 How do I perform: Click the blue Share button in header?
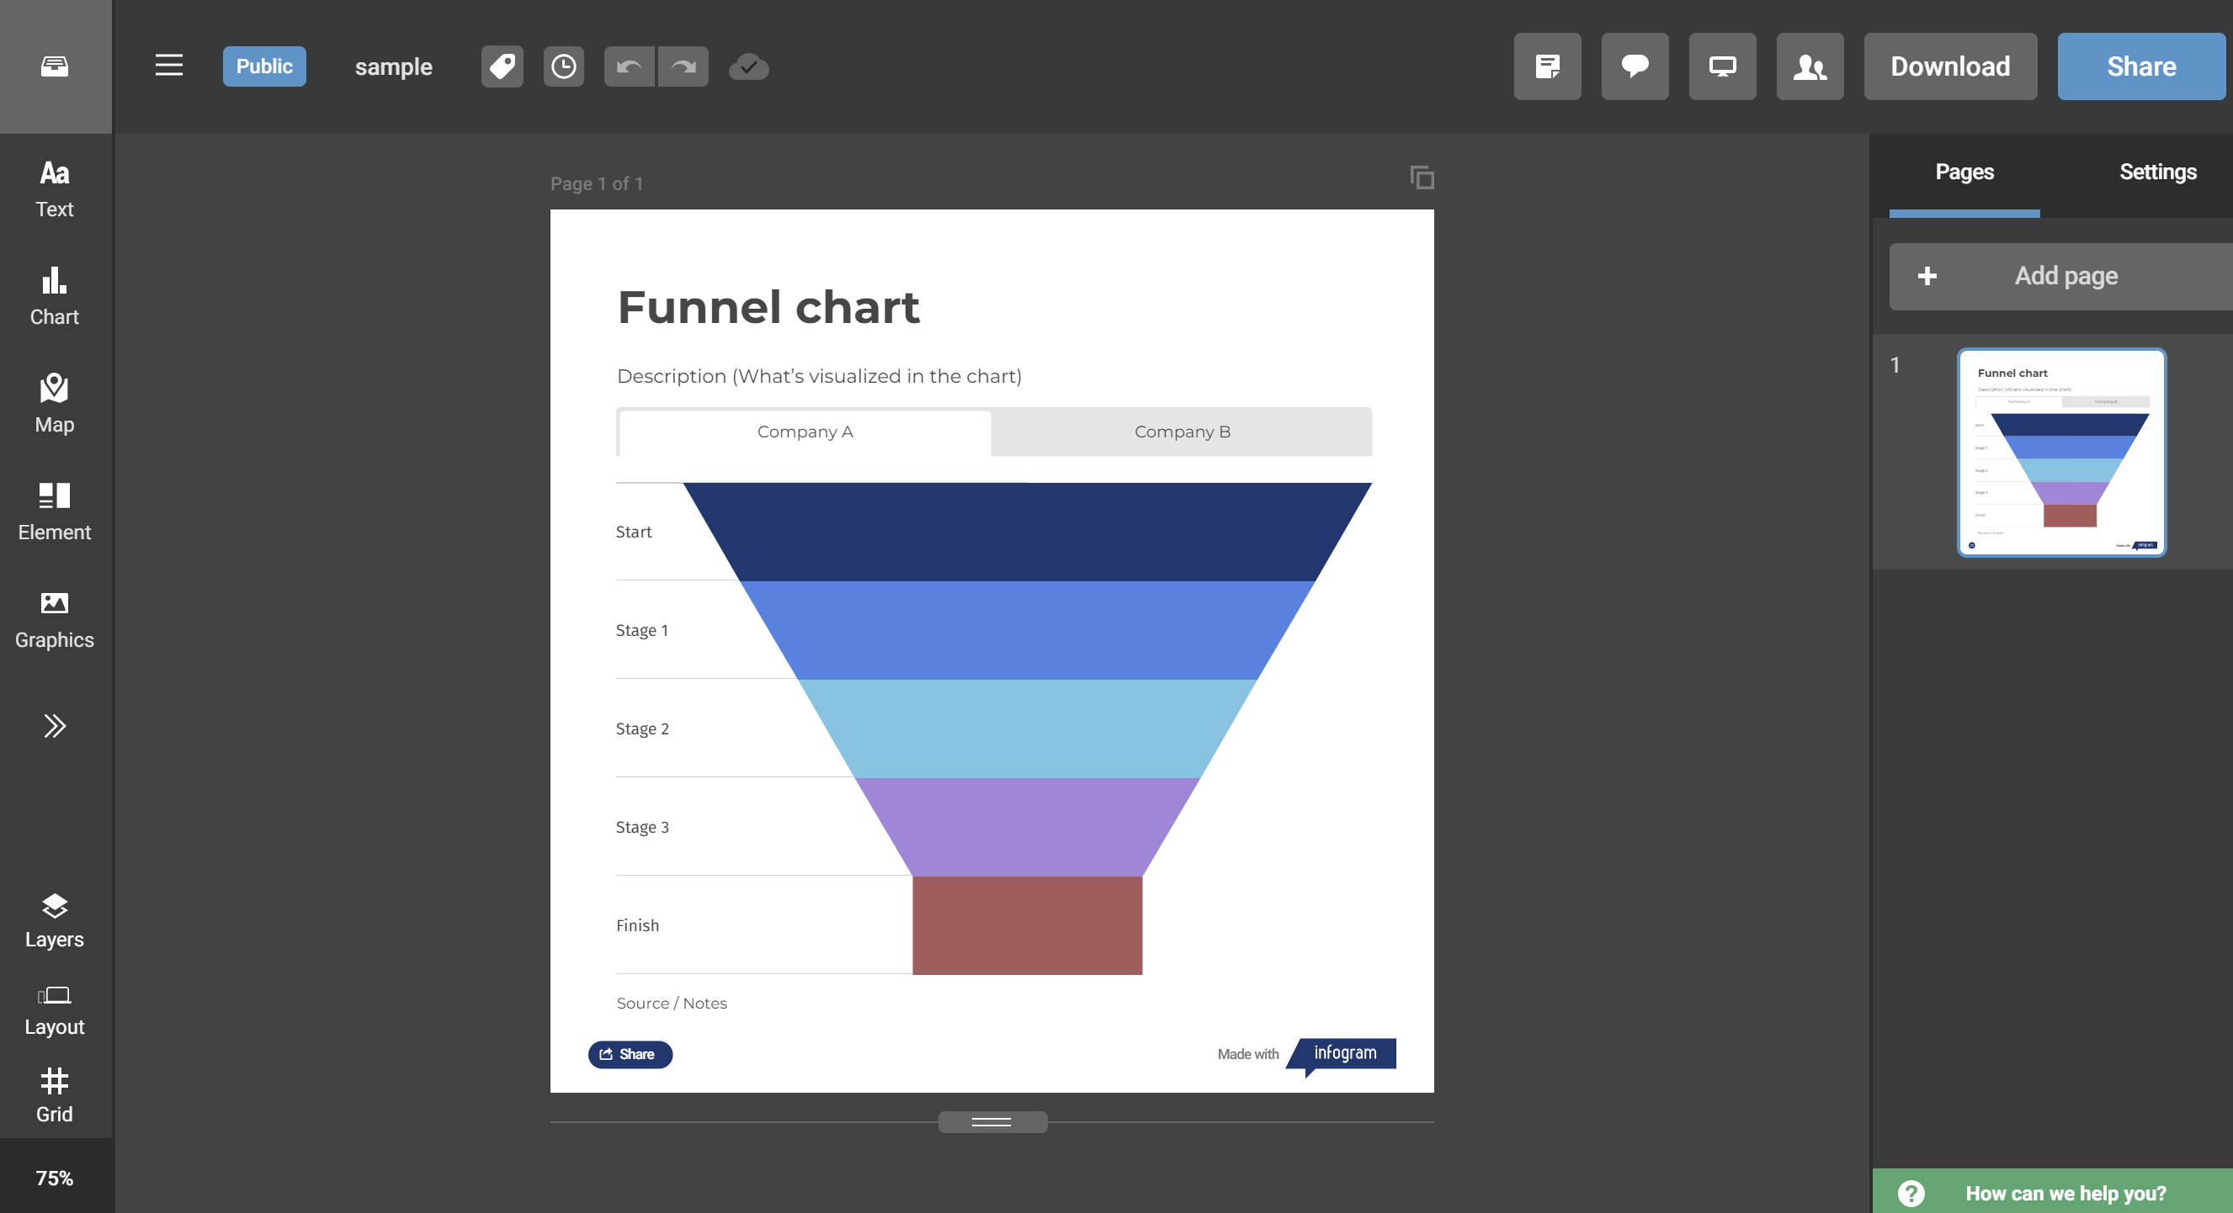(2141, 66)
